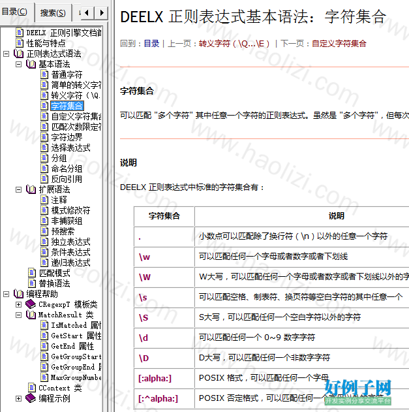
Task: Click the page icon beside 性能与特点
Action: tap(20, 43)
